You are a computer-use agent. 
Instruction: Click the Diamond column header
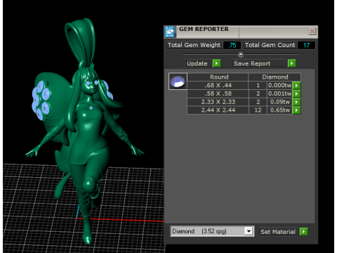tap(275, 77)
